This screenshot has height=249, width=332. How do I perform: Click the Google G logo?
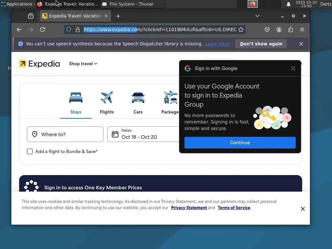188,68
